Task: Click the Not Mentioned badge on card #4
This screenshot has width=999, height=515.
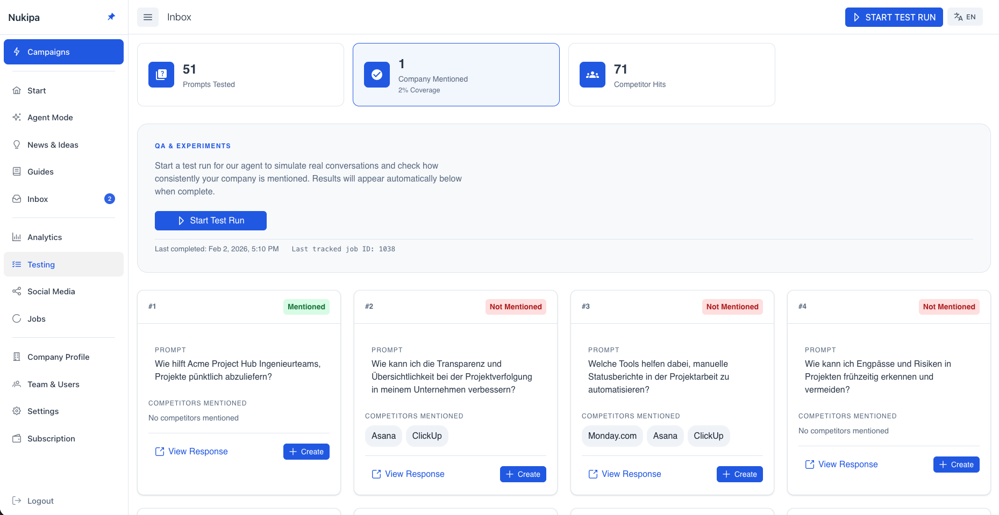Action: [x=948, y=307]
